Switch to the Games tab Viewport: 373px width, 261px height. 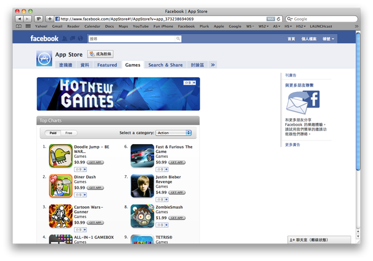133,65
